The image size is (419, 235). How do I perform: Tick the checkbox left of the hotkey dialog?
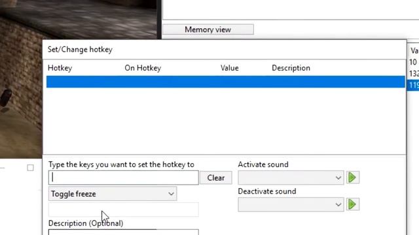[30, 168]
